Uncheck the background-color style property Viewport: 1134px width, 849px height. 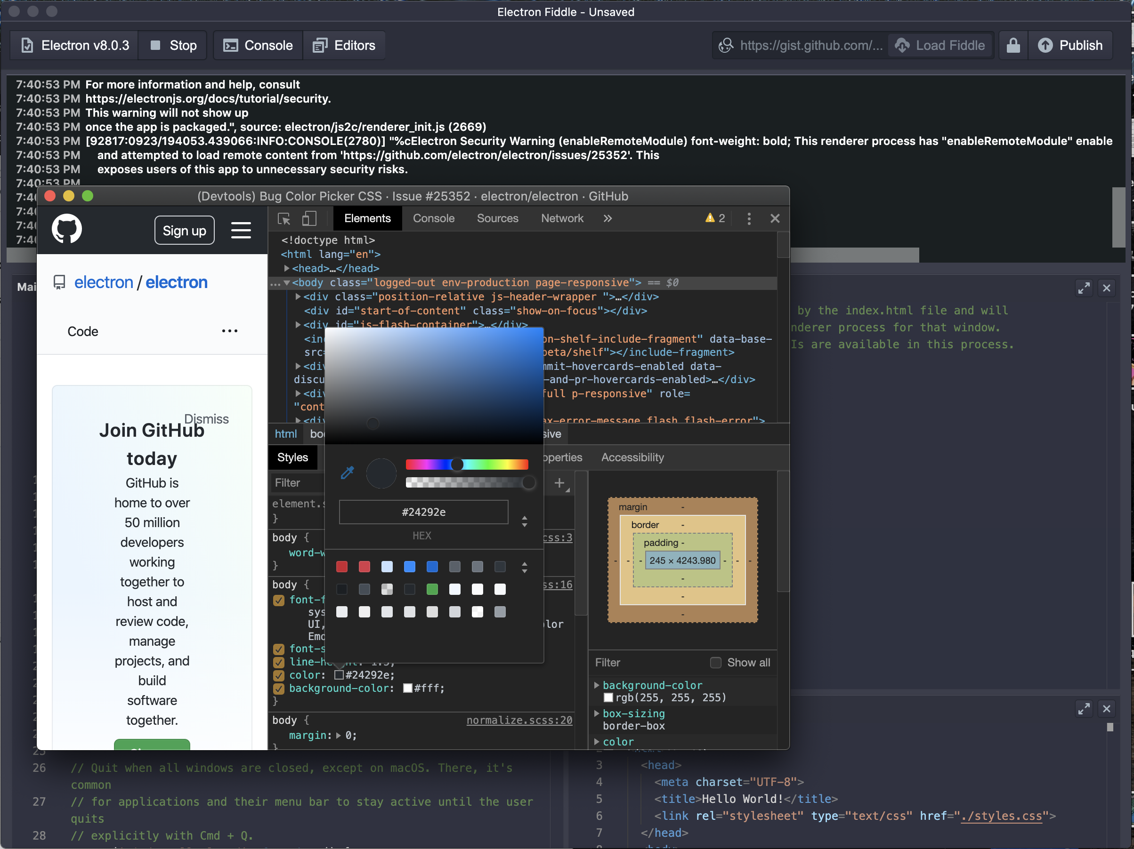[x=278, y=689]
